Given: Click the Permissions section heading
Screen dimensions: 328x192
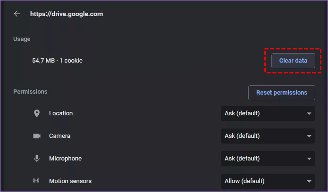Looking at the screenshot, I should coord(30,91).
